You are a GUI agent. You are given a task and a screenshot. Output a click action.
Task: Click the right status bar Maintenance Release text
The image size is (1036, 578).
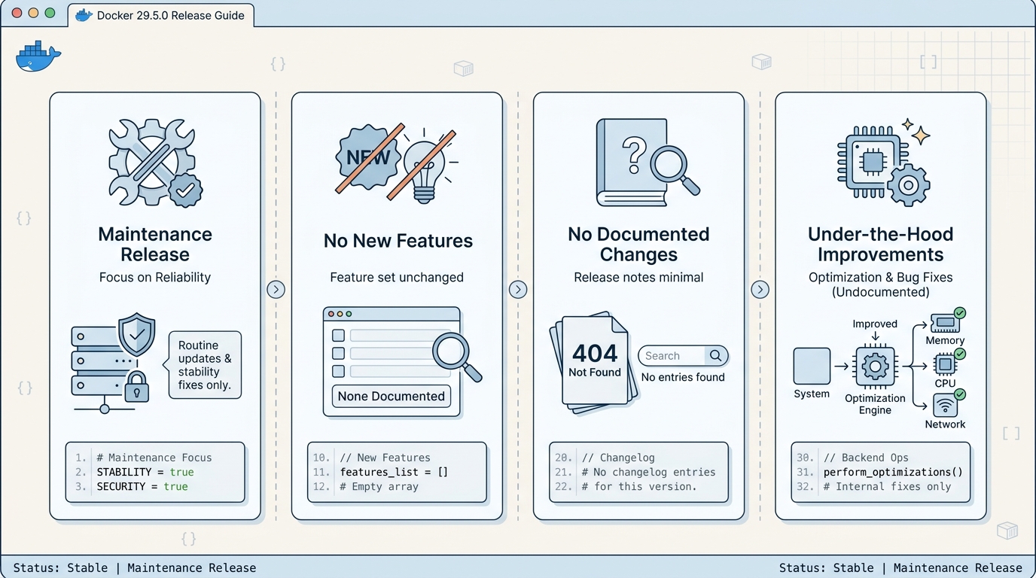point(958,568)
